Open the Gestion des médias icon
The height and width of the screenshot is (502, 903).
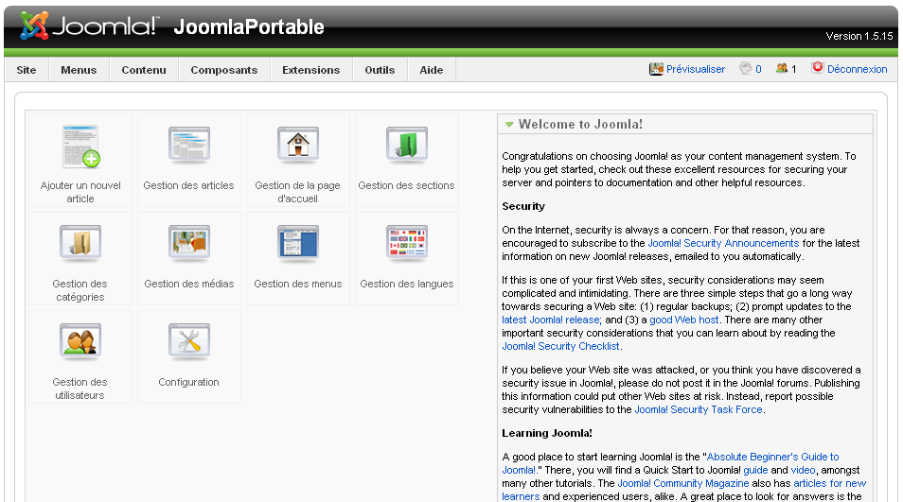pos(189,244)
